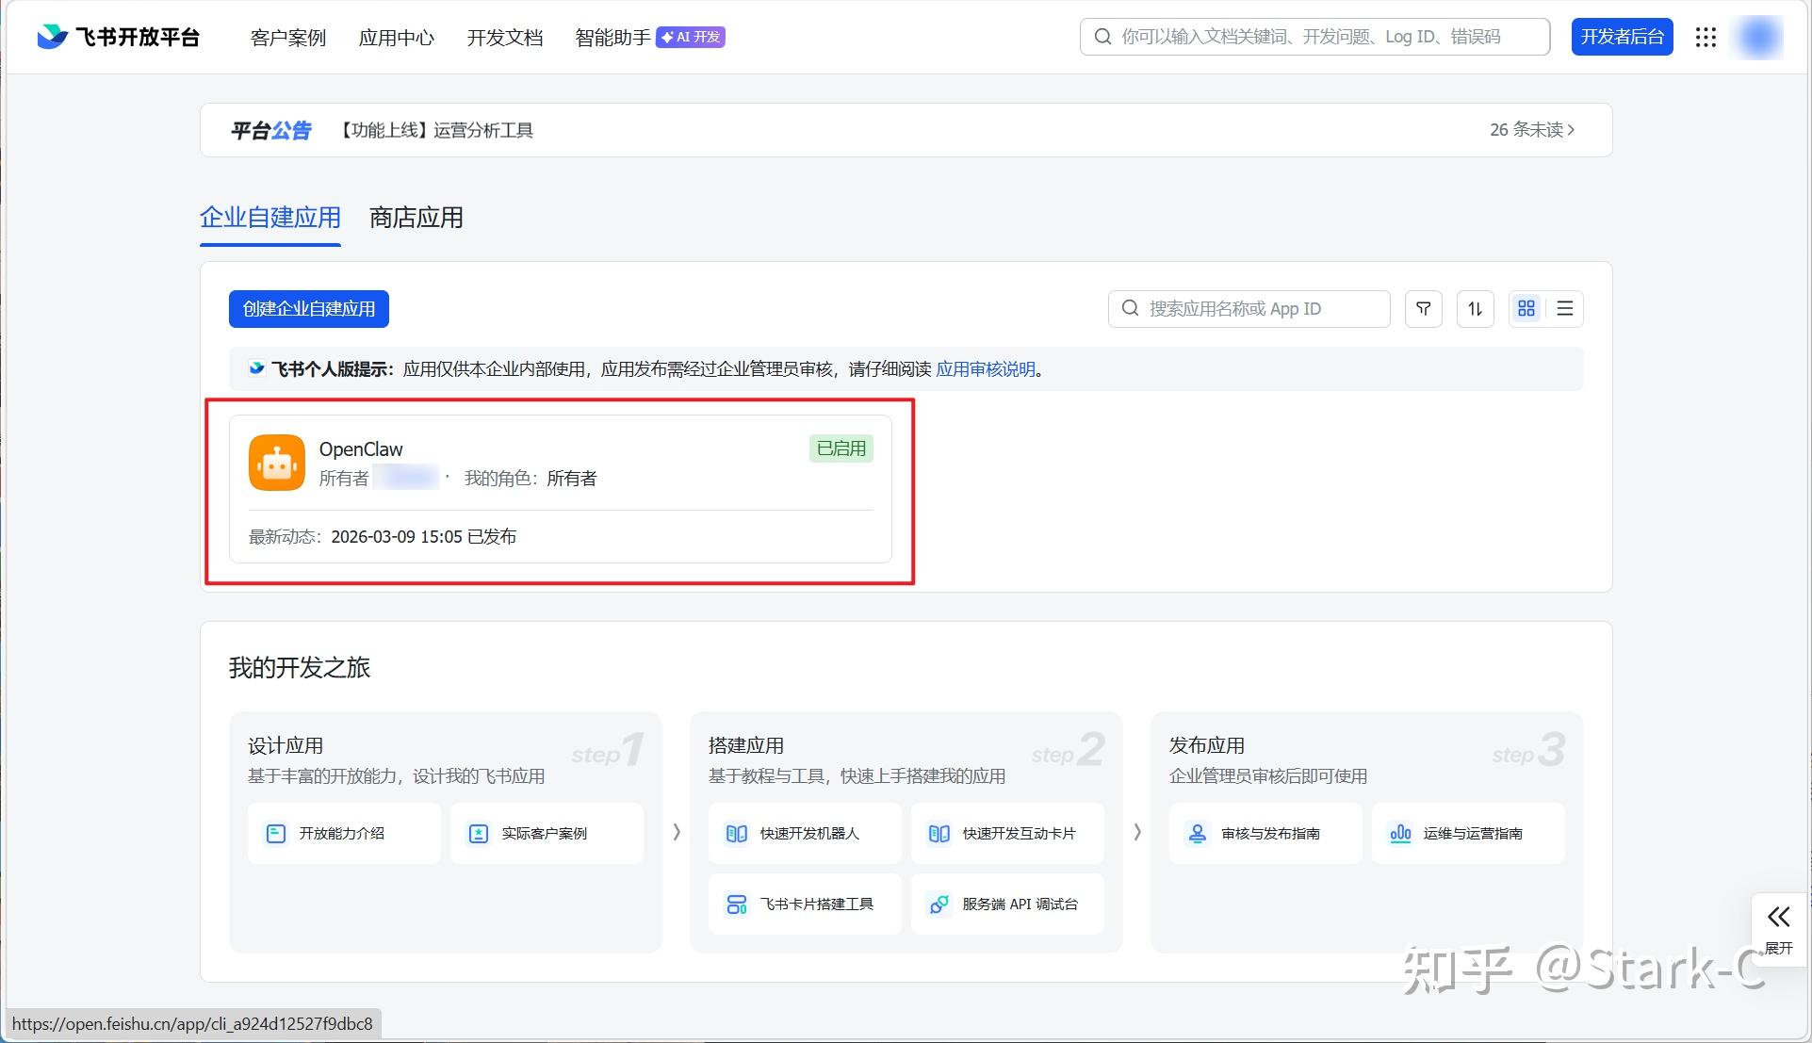Expand the 26 条未读 announcements
This screenshot has width=1812, height=1043.
point(1531,130)
